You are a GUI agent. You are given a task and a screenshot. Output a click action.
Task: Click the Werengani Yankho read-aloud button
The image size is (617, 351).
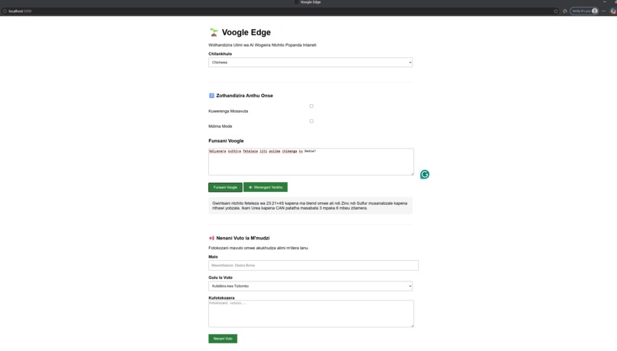265,187
